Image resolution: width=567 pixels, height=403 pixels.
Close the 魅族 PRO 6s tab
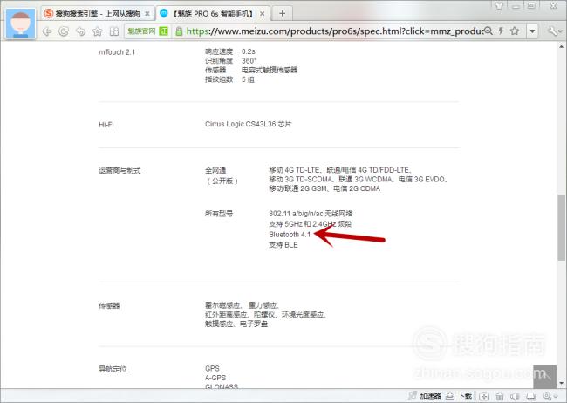pos(263,14)
